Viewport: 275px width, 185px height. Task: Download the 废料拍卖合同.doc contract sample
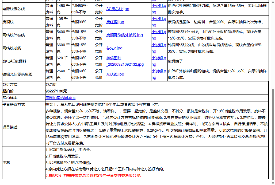(x=60, y=98)
